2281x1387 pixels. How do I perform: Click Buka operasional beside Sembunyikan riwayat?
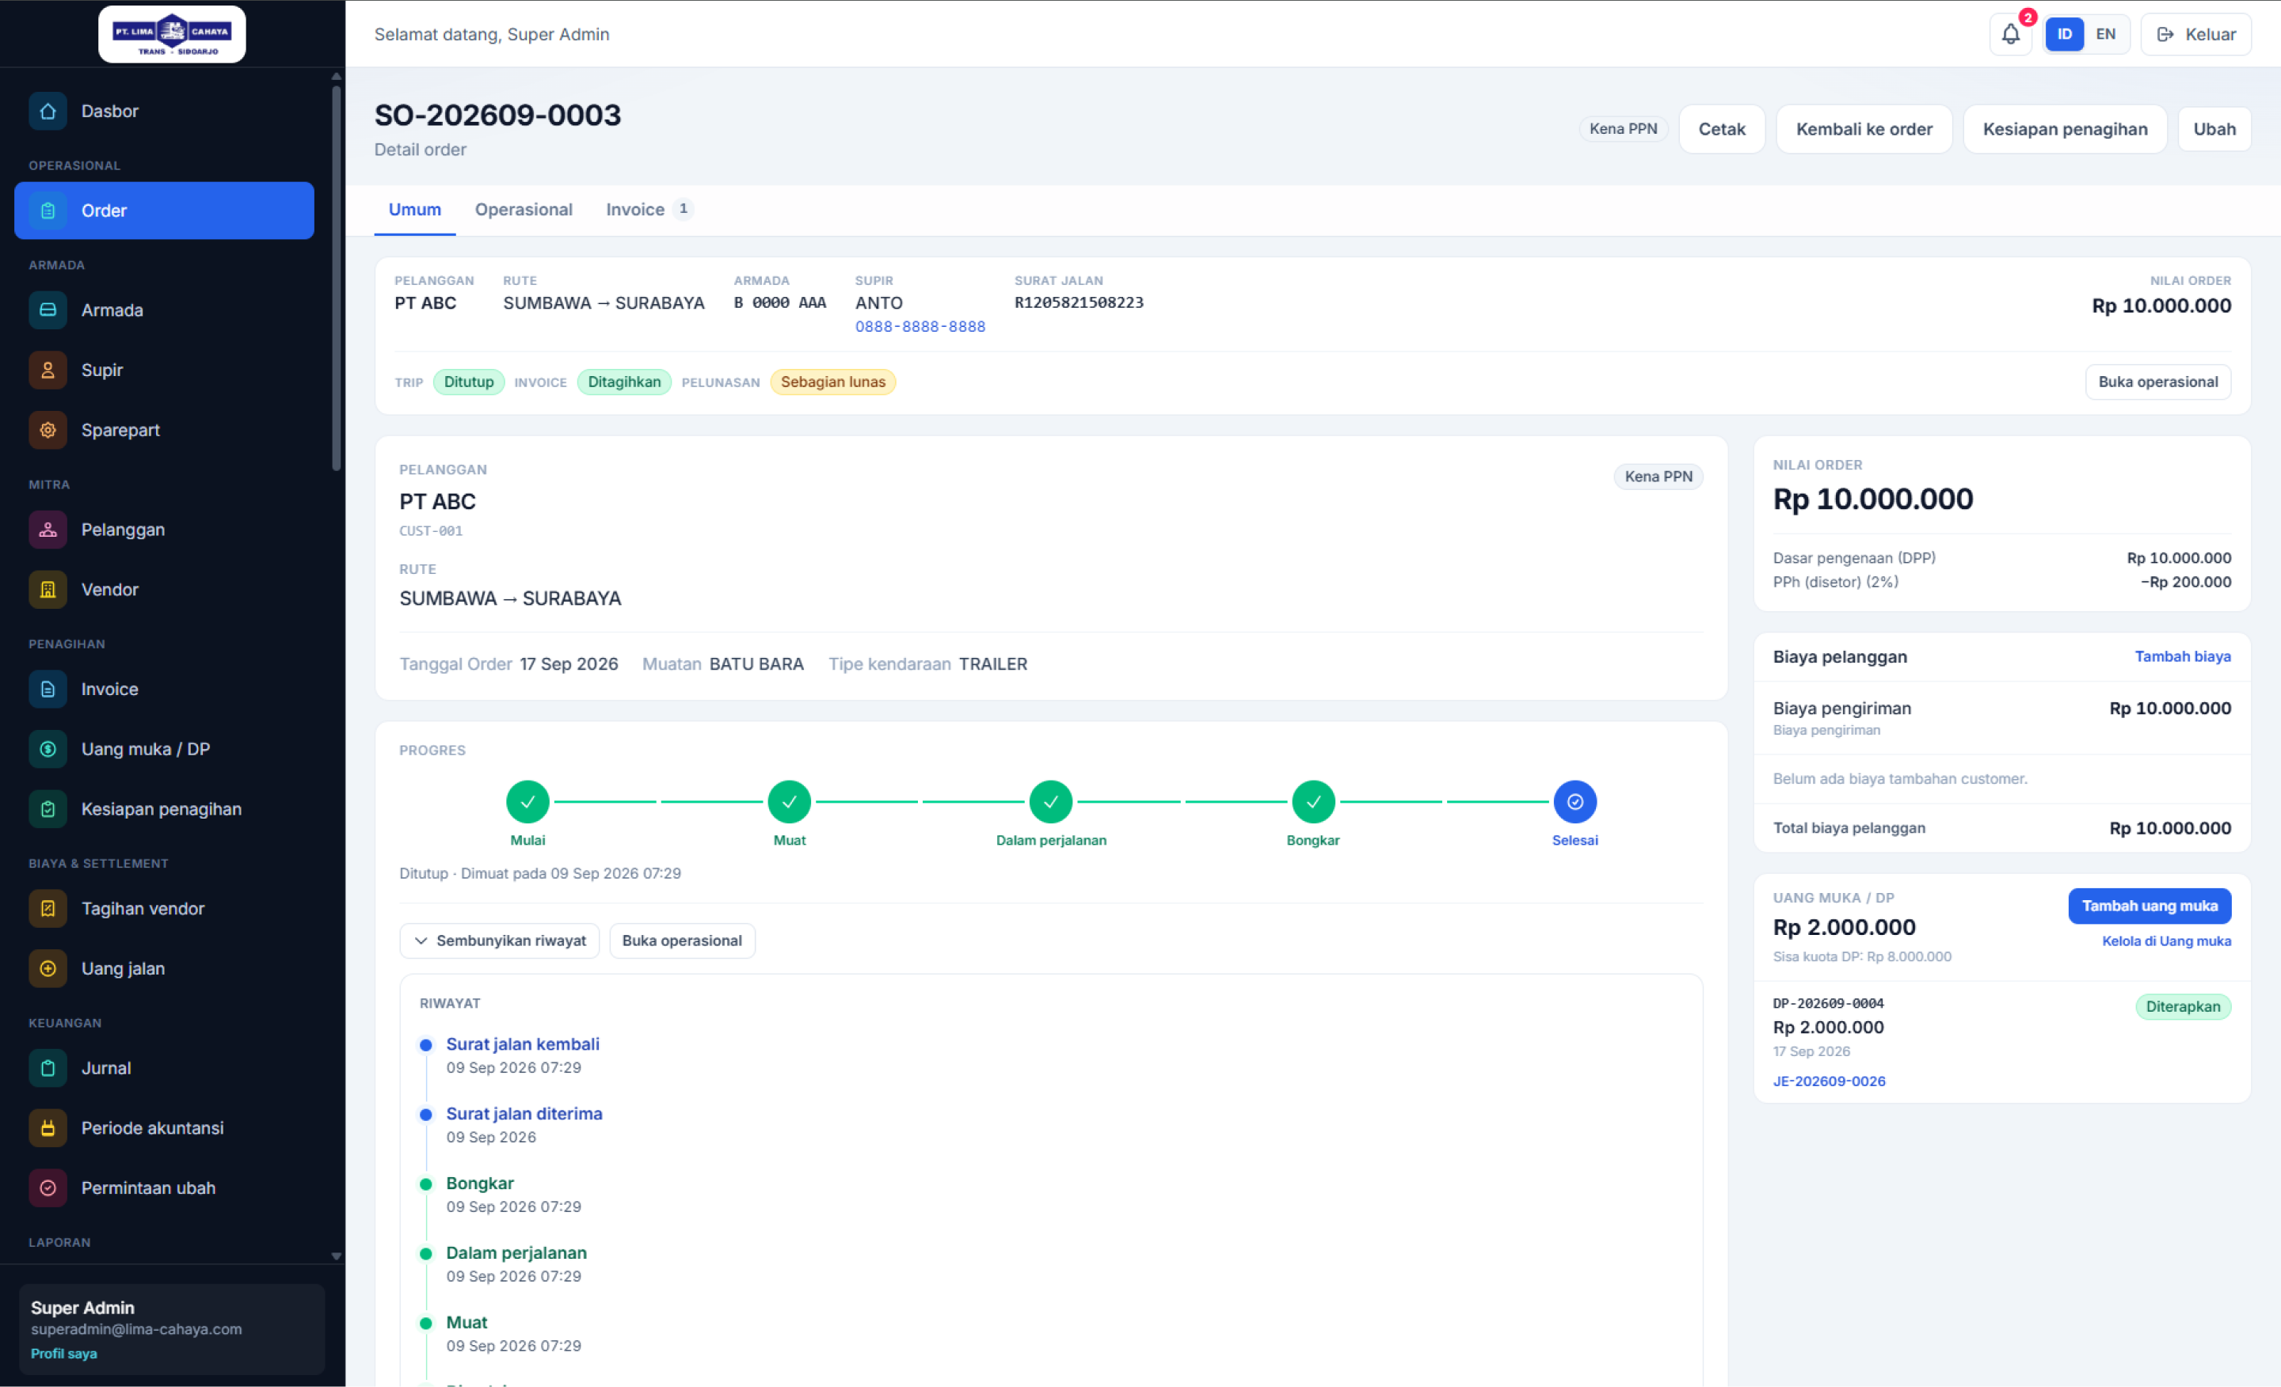coord(682,941)
